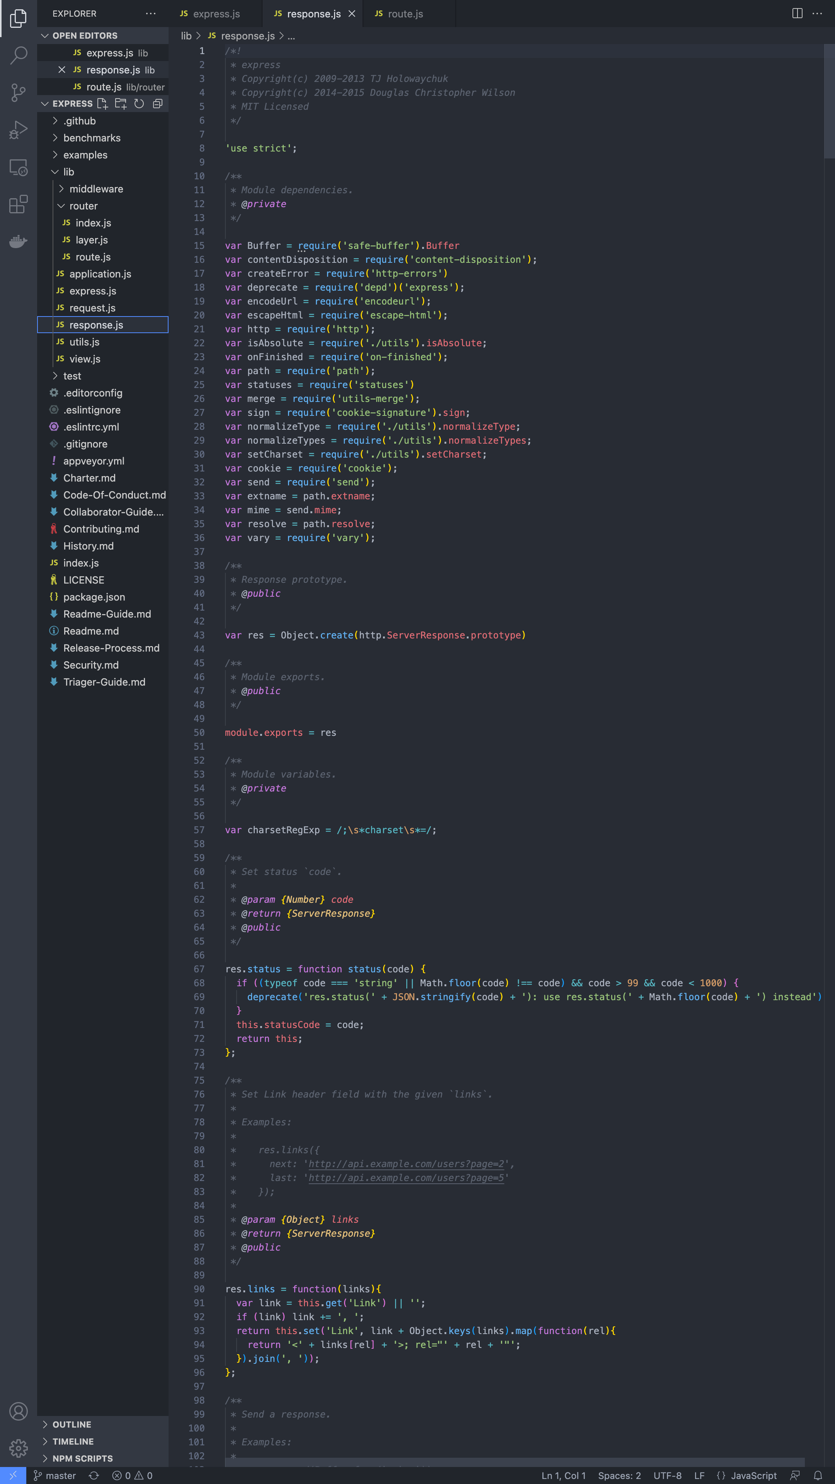The width and height of the screenshot is (835, 1484).
Task: Open problems via errors and warnings count
Action: coord(133,1475)
